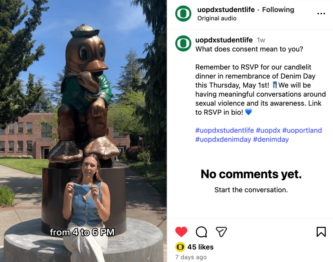
Task: Toggle the Following status button
Action: pos(278,9)
